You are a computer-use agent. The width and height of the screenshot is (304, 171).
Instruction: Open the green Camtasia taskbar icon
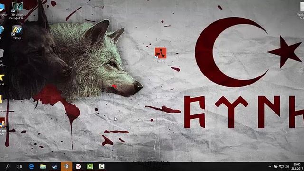click(x=90, y=166)
